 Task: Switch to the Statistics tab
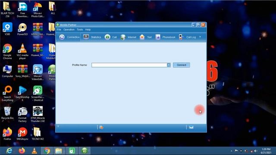tap(92, 37)
